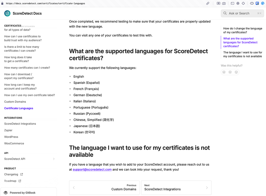Rate page with the sad face icon
This screenshot has height=196, width=266.
(224, 72)
